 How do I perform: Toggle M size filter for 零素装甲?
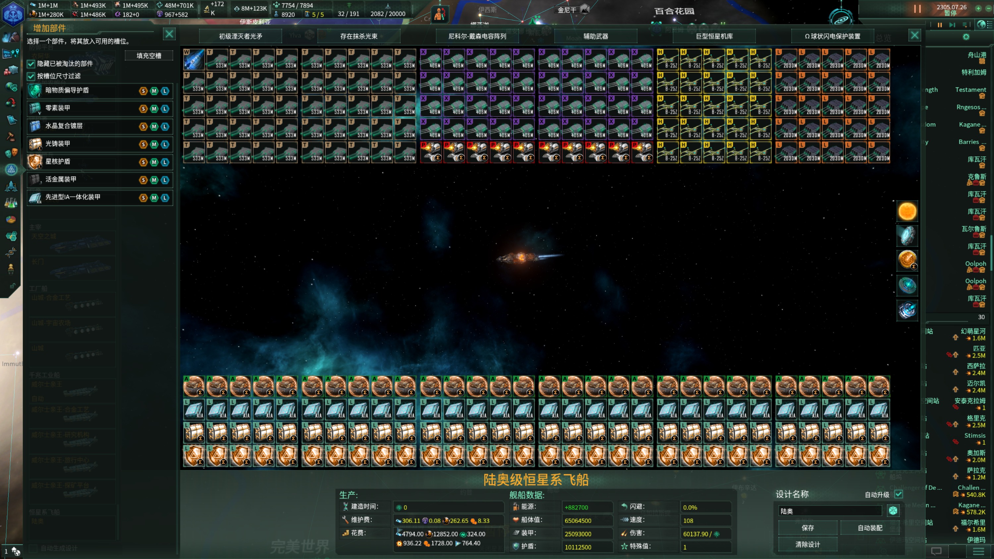coord(154,109)
